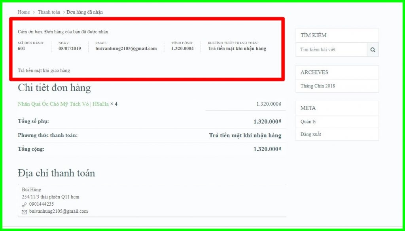Screen dimensions: 405x231
Task: Click the email in the billing address box
Action: [x=59, y=211]
